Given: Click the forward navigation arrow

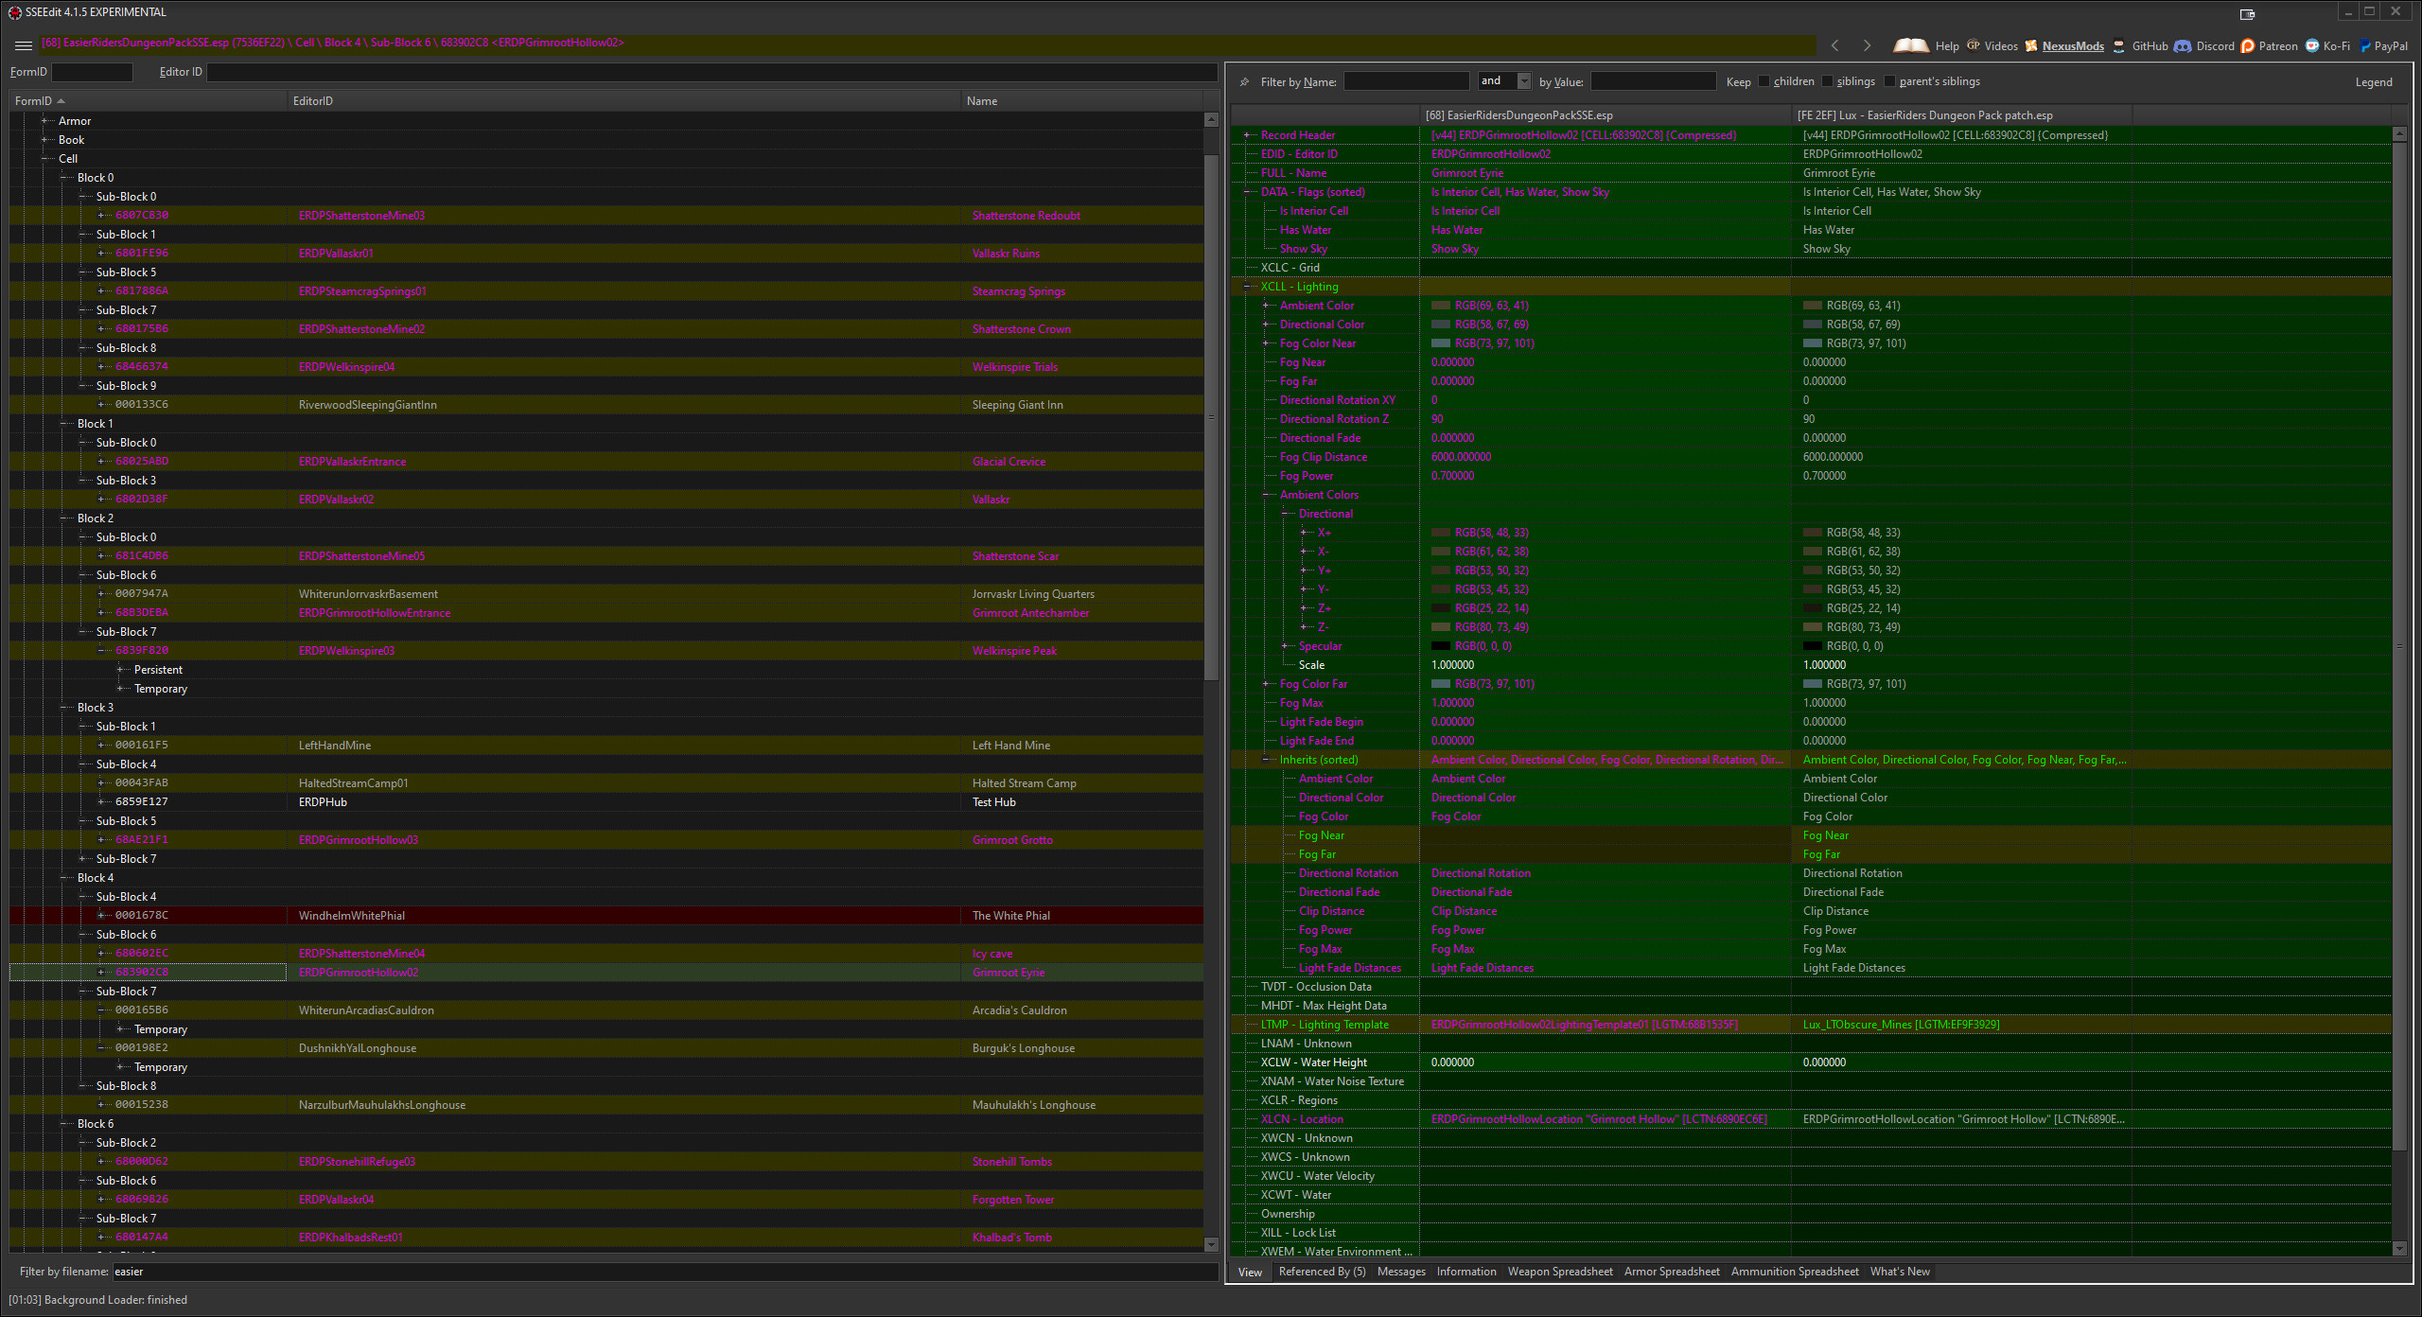Looking at the screenshot, I should 1867,45.
